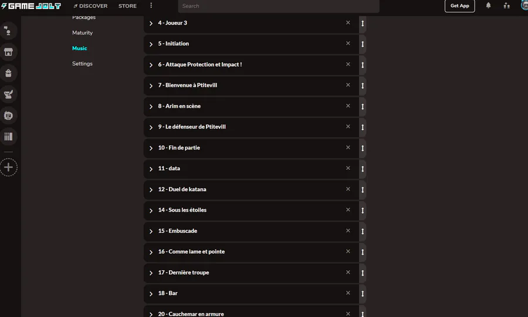This screenshot has height=317, width=528.
Task: Click the add community plus icon
Action: point(8,167)
